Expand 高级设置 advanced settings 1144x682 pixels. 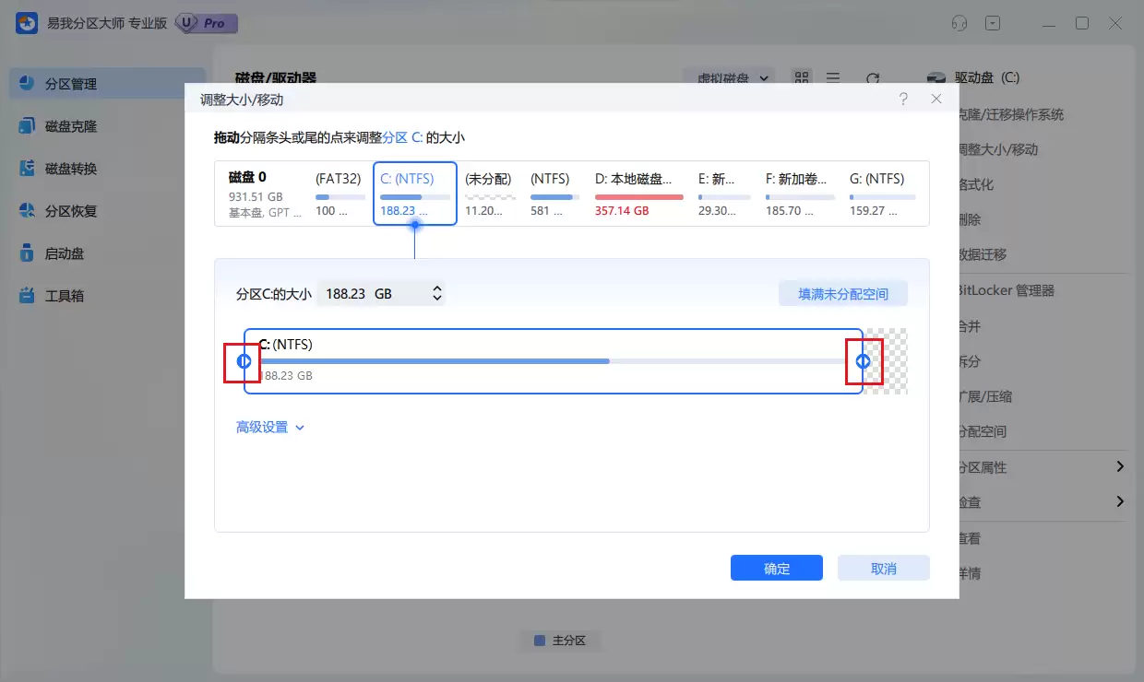[269, 428]
